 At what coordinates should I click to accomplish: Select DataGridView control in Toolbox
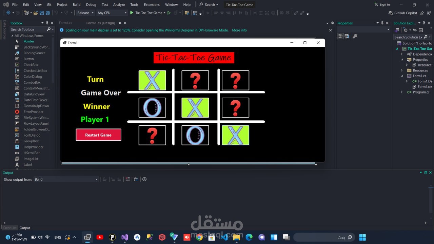[34, 94]
